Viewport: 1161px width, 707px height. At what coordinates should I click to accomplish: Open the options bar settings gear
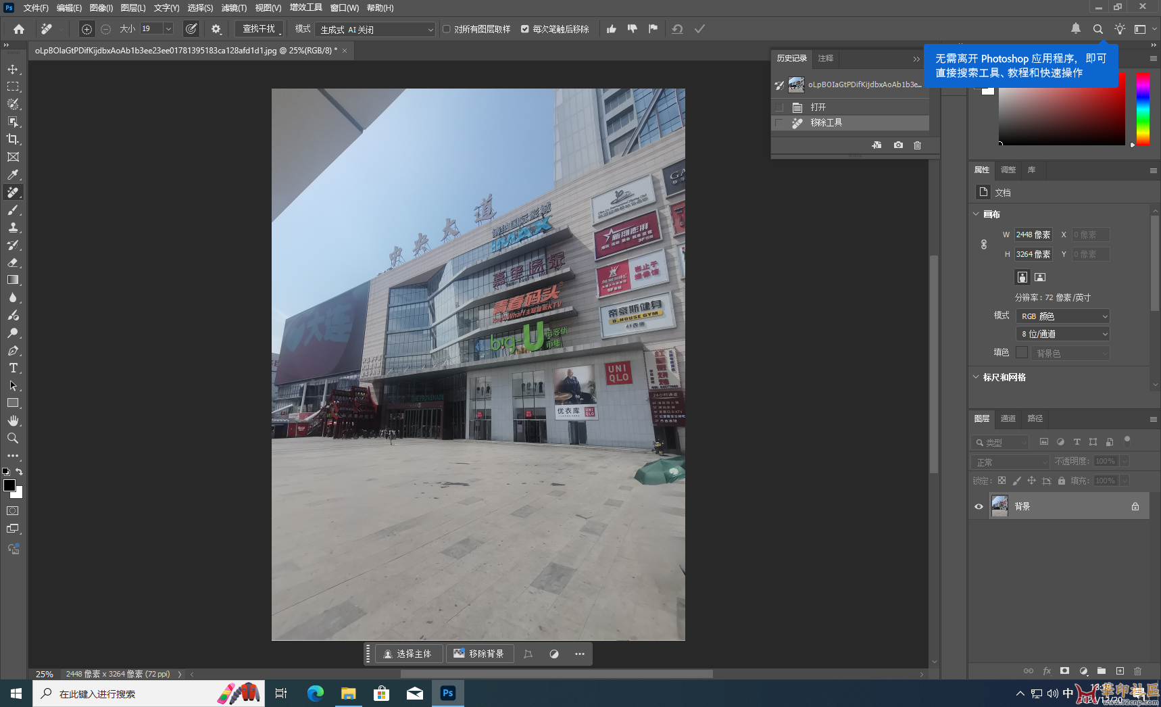[216, 29]
